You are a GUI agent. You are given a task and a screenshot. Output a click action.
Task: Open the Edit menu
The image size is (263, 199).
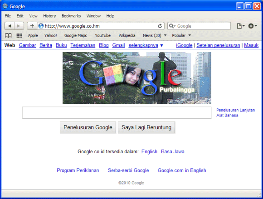(20, 16)
